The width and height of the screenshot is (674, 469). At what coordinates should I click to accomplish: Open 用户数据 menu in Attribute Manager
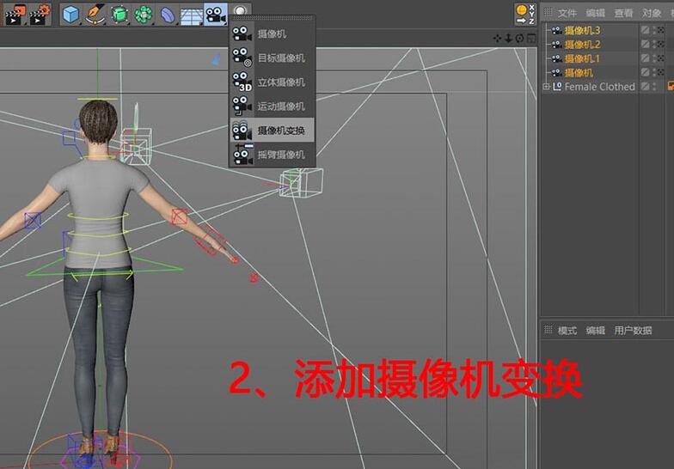coord(633,331)
